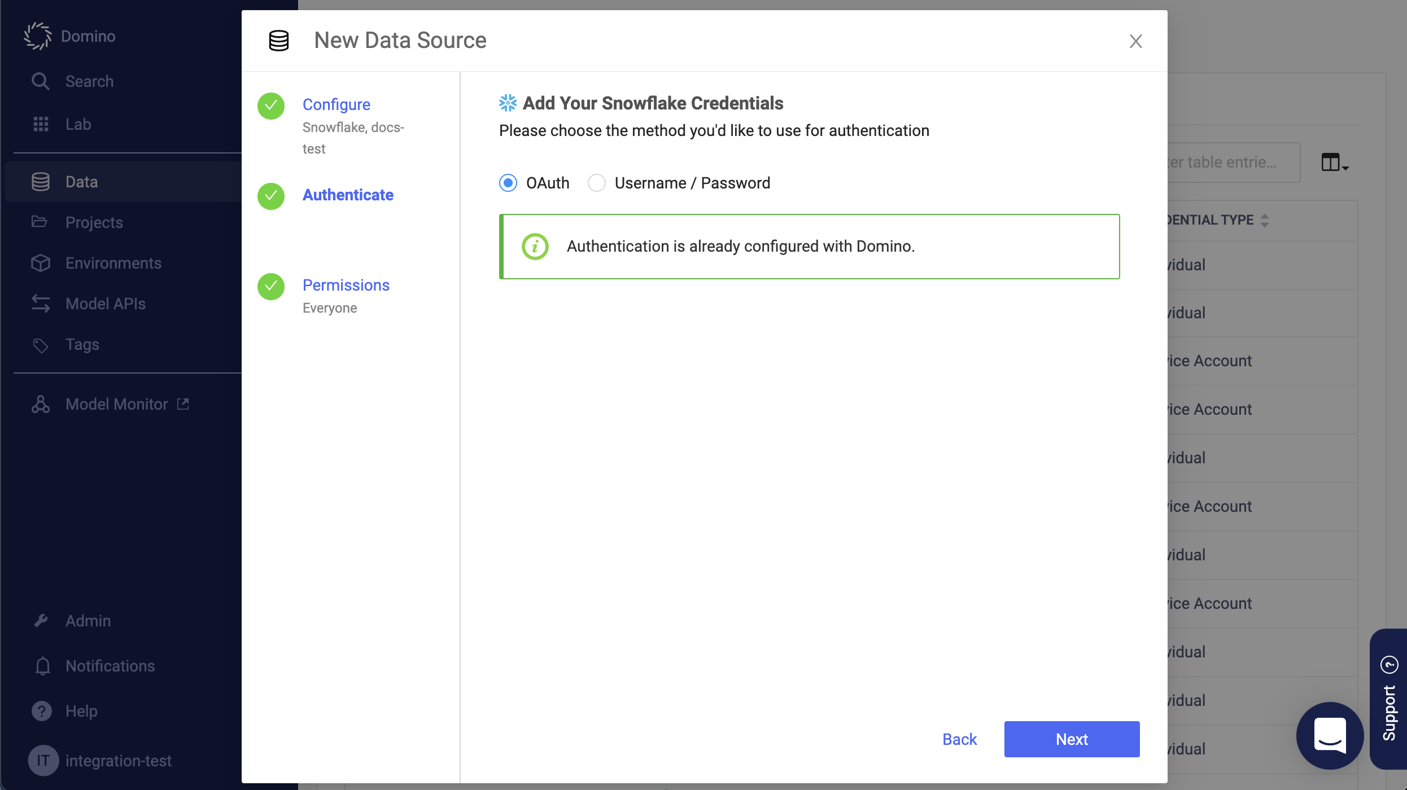Click the Lab grid icon
The width and height of the screenshot is (1407, 790).
coord(41,124)
